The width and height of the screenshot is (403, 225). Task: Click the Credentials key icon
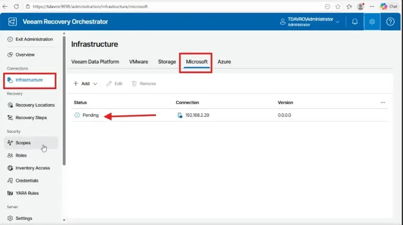[10, 180]
